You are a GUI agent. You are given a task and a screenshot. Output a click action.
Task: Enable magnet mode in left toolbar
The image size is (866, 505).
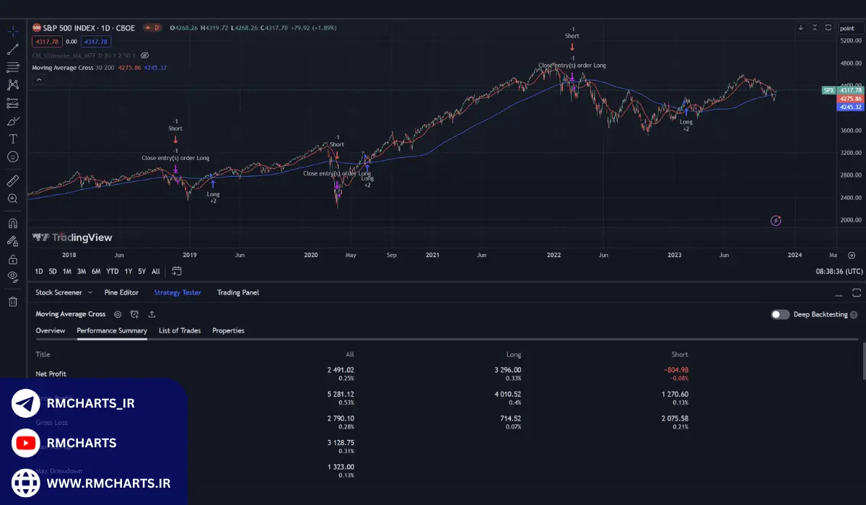coord(13,223)
